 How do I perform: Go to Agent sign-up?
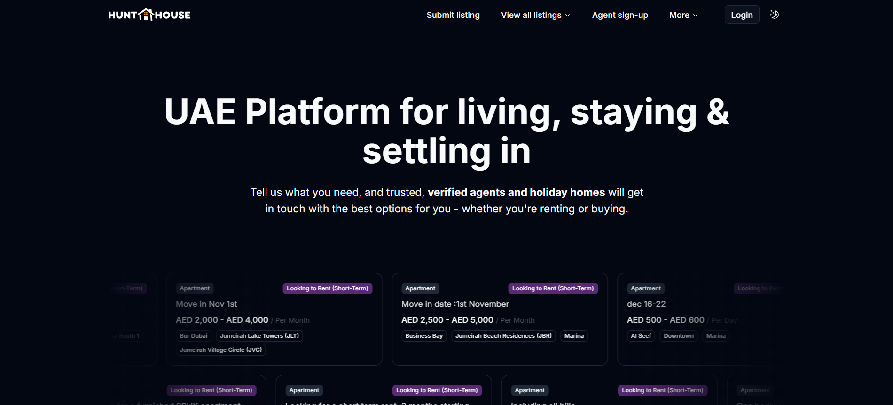click(619, 15)
